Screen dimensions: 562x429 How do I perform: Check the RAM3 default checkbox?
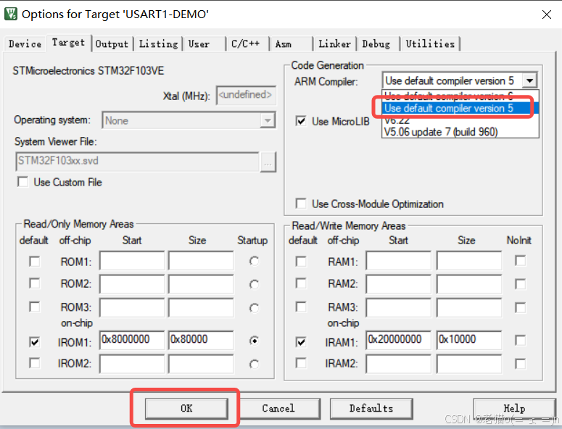click(301, 307)
